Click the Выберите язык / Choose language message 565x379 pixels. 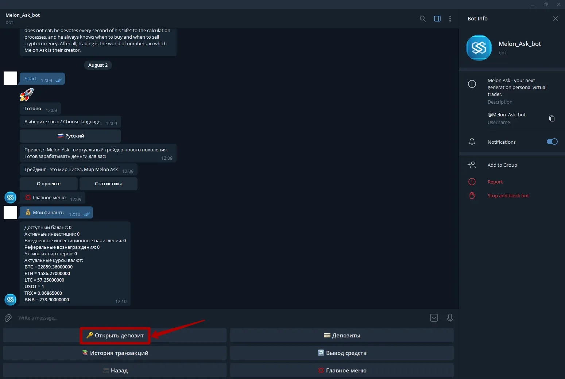70,122
